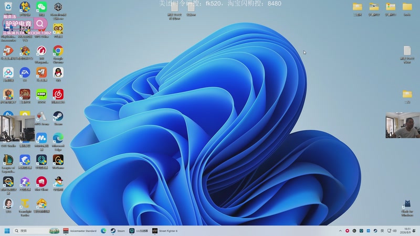Open the UU accelerator desktop icon
The height and width of the screenshot is (236, 420).
click(x=41, y=160)
